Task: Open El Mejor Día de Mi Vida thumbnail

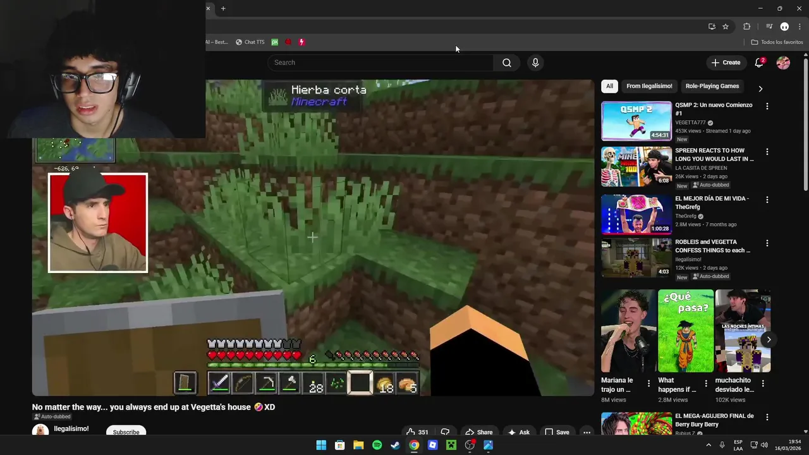Action: click(636, 214)
